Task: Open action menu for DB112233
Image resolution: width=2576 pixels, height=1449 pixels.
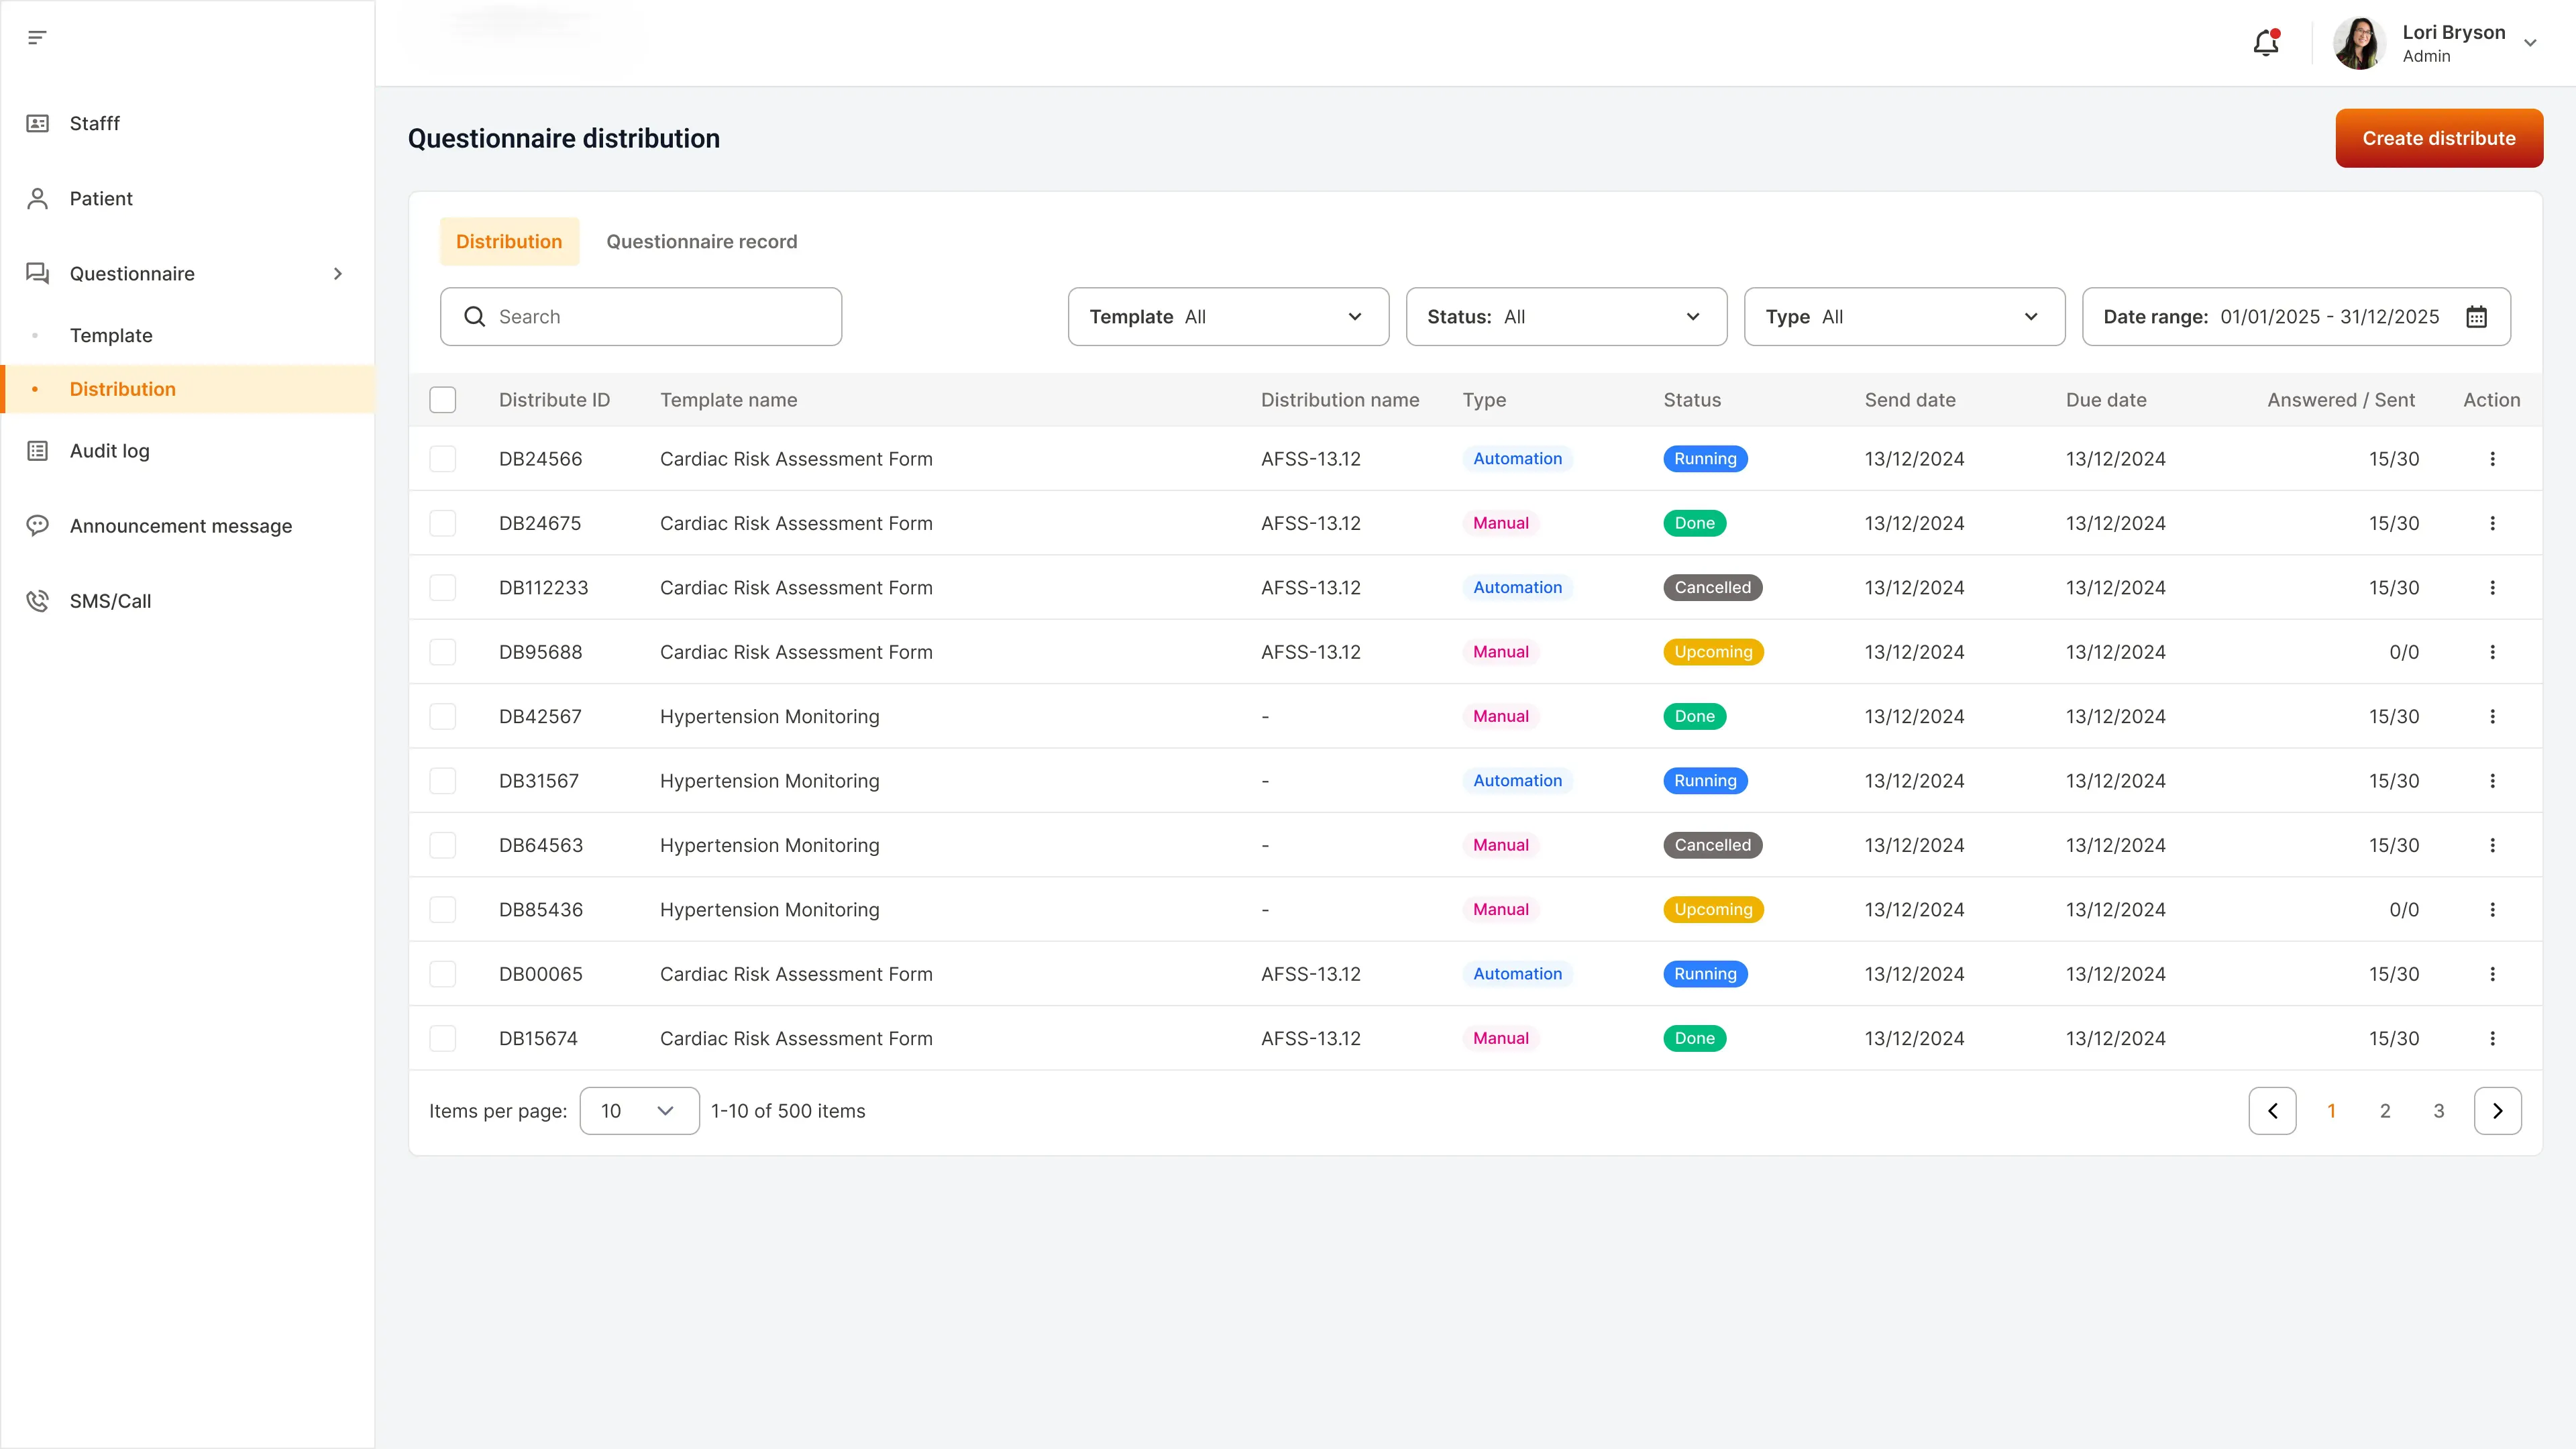Action: point(2492,588)
